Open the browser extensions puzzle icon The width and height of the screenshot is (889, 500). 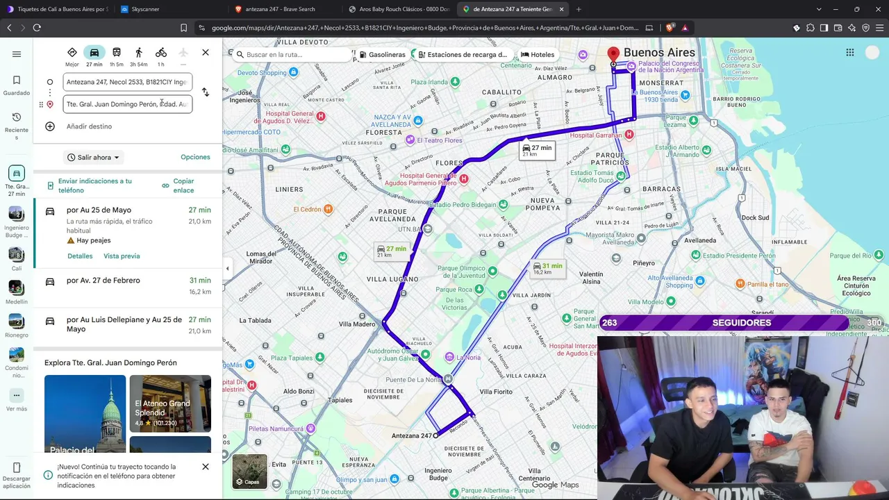click(810, 28)
